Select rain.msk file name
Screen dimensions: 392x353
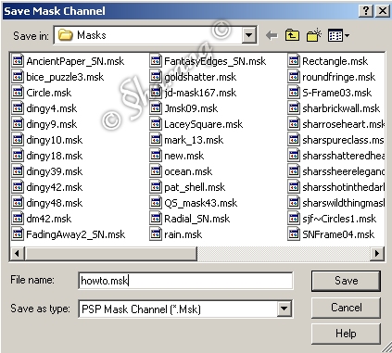(x=183, y=234)
